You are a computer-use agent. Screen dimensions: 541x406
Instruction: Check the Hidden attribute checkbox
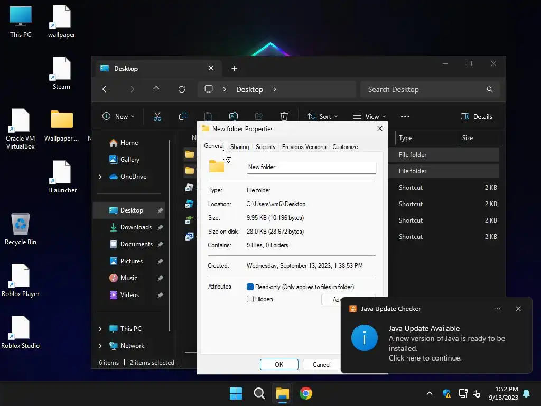[250, 299]
